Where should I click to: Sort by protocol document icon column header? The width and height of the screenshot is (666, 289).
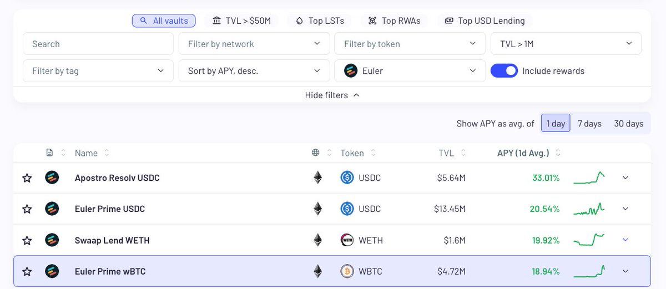point(50,153)
